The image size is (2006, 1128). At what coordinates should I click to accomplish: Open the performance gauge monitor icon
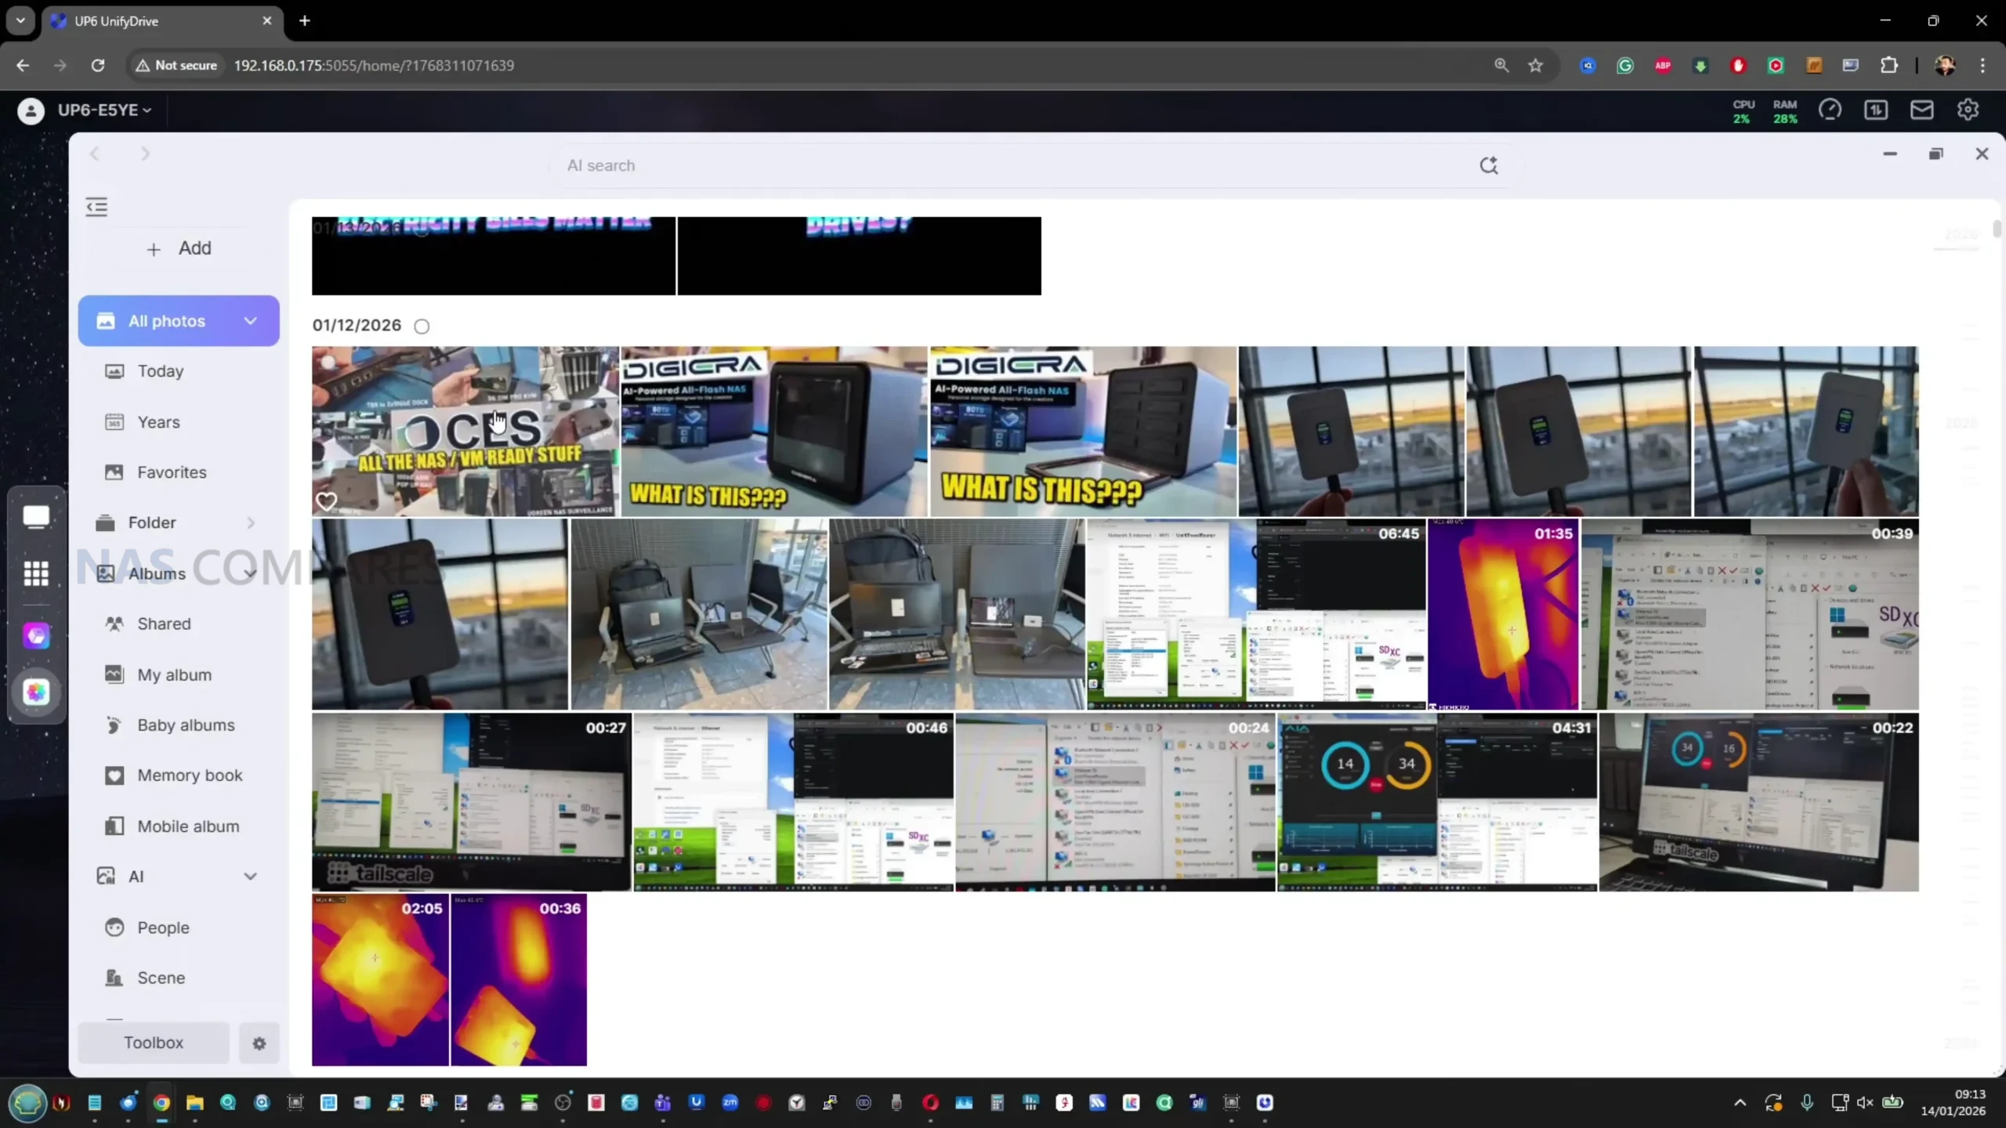[1830, 110]
